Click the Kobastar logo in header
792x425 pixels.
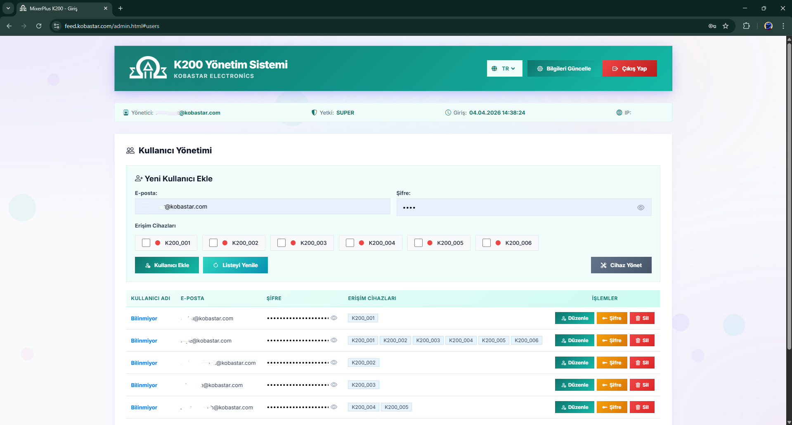click(148, 68)
